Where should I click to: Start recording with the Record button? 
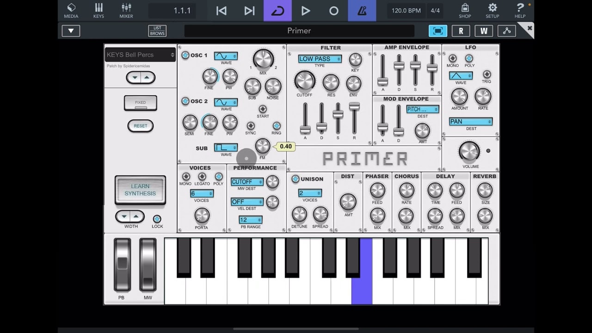tap(333, 11)
